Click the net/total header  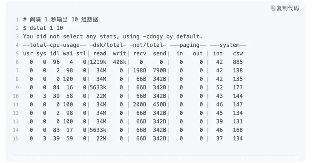[148, 45]
